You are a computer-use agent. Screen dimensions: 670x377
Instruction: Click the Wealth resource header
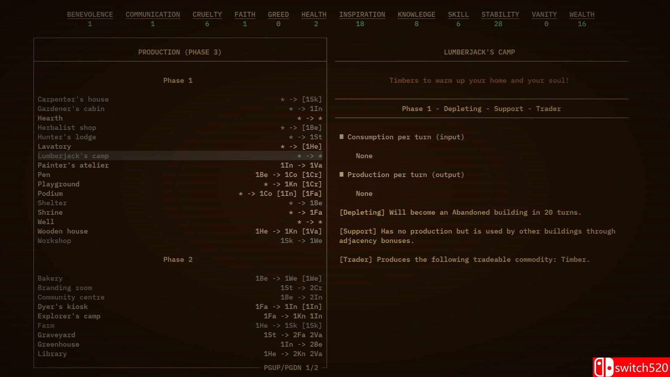[582, 15]
